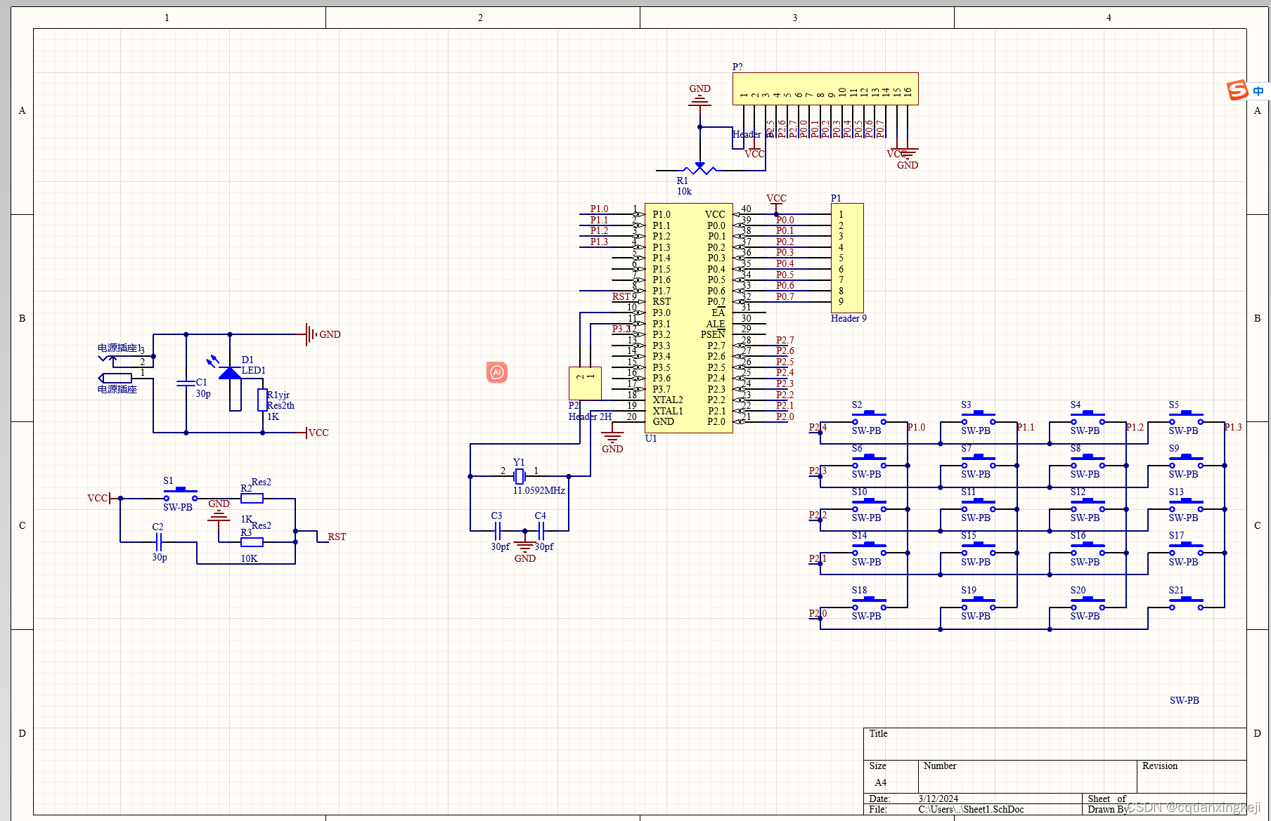Select capacitor C2 in reset circuit
This screenshot has height=821, width=1271.
158,541
